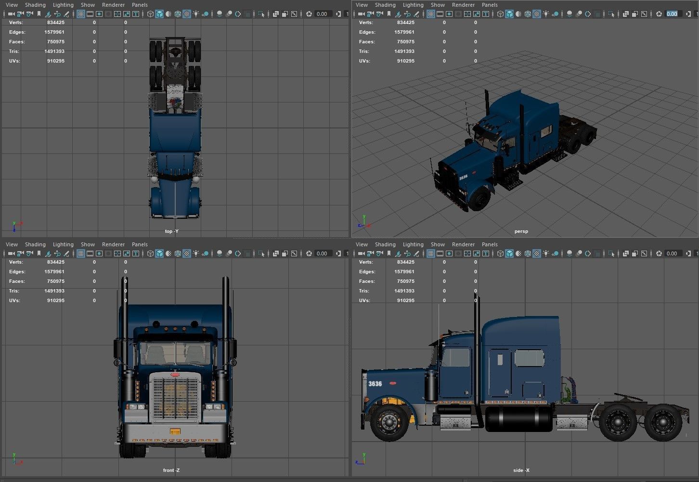Click Gamma icon in perspective panel toolbar
This screenshot has width=699, height=482.
[x=688, y=14]
